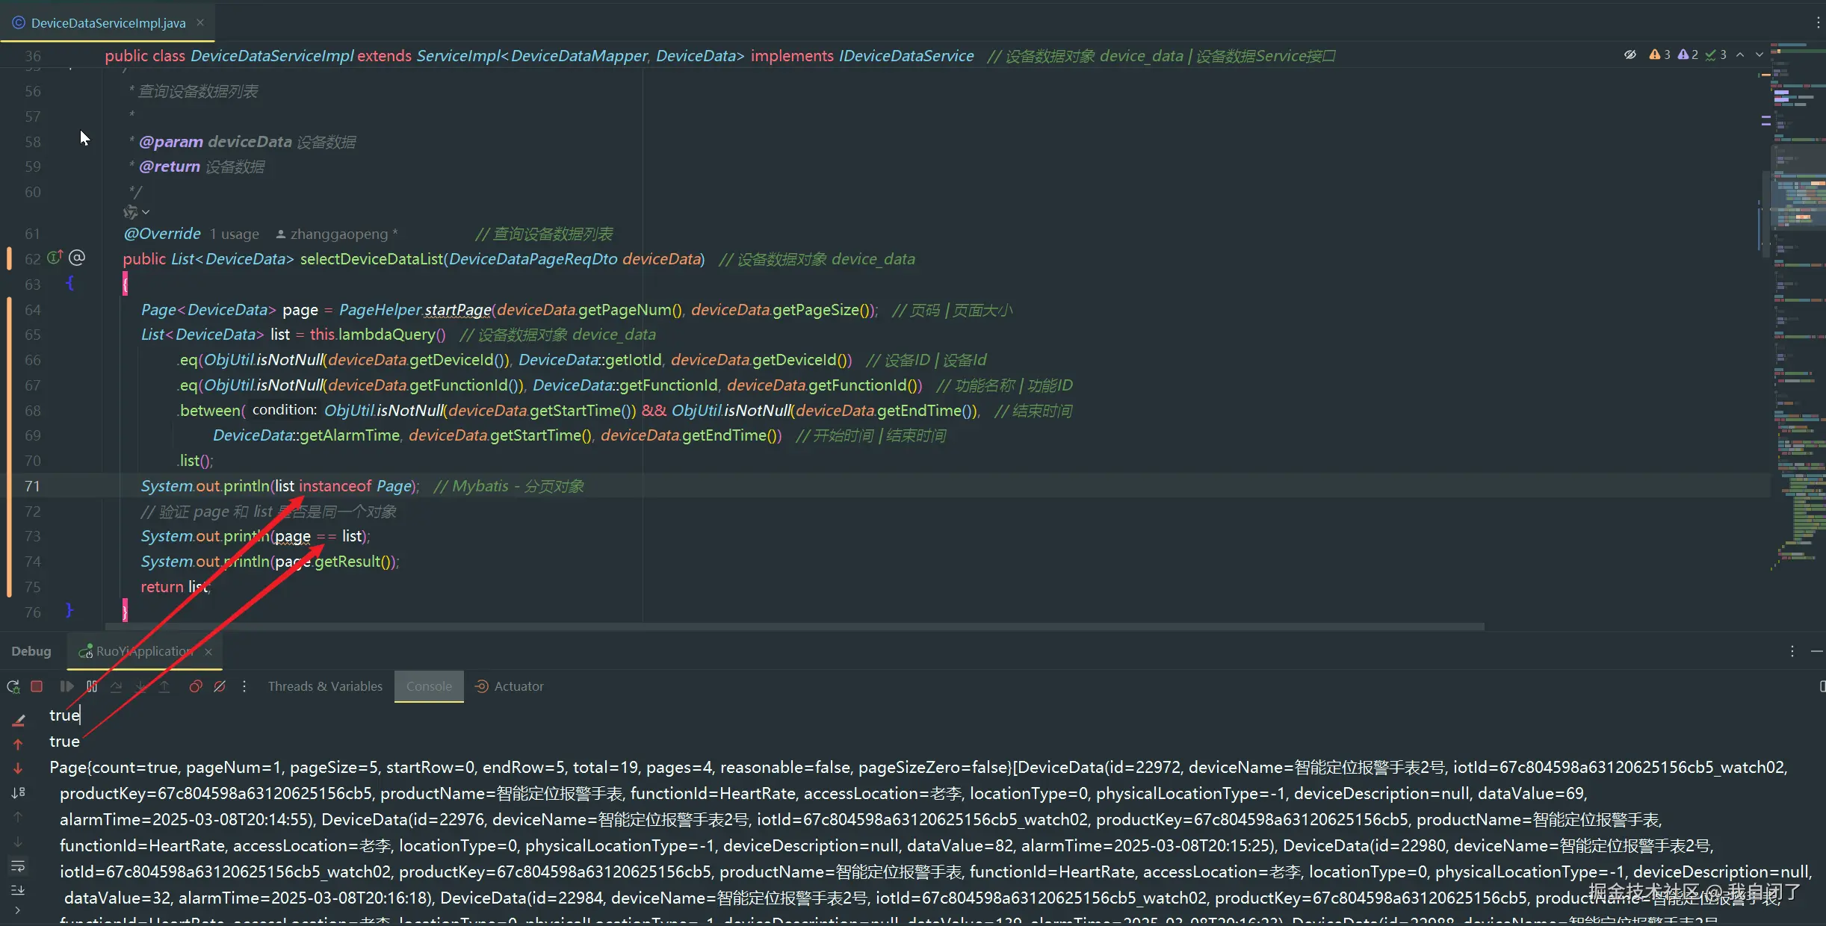Click the implemented method gutter icon
This screenshot has height=926, width=1826.
55,258
